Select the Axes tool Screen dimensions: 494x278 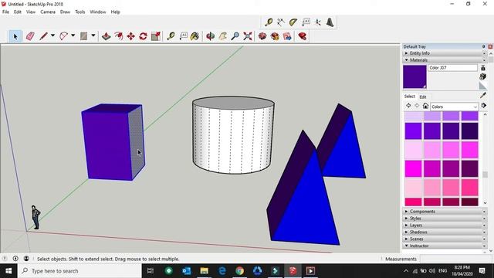[x=318, y=22]
